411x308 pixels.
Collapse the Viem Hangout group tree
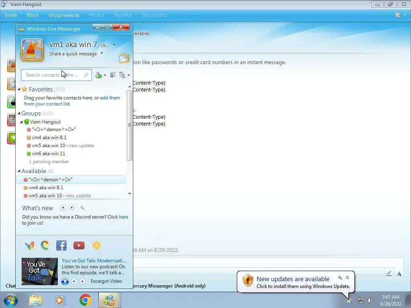22,122
